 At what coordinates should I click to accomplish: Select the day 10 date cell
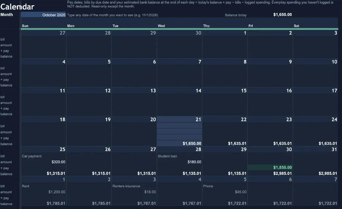[x=315, y=61]
